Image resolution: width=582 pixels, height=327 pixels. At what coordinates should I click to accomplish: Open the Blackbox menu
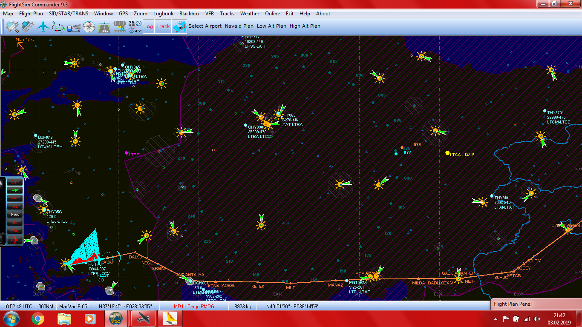[x=190, y=14]
